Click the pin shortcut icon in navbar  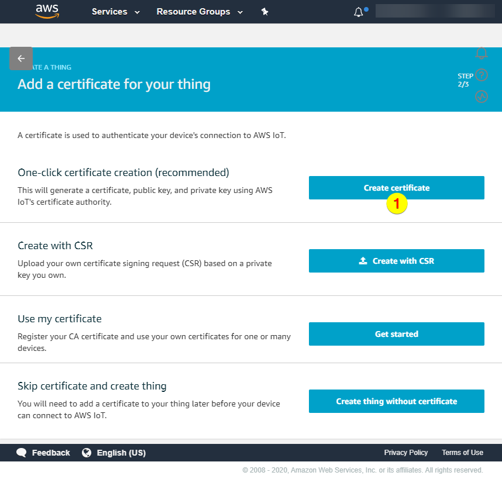264,12
